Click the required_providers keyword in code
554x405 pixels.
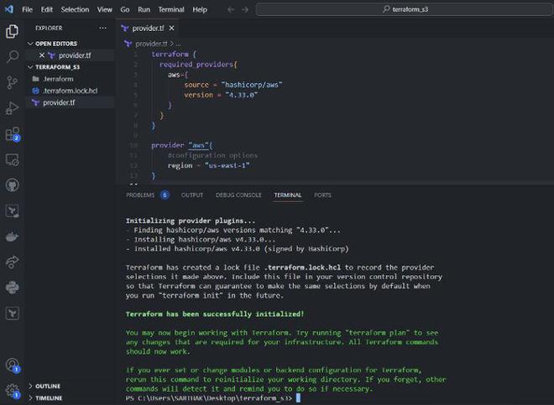click(196, 65)
